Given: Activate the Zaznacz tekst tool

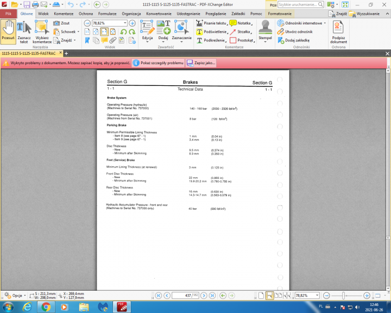Looking at the screenshot, I should pos(24,32).
